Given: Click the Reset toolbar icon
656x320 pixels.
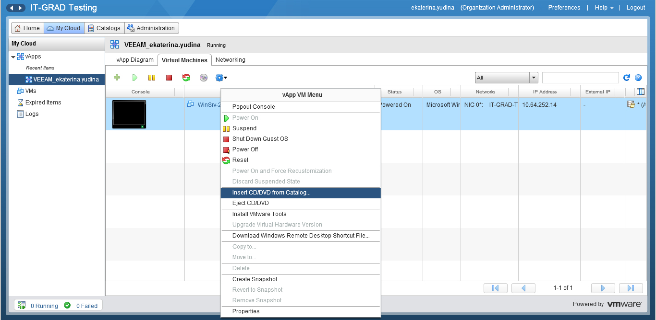Looking at the screenshot, I should point(186,78).
